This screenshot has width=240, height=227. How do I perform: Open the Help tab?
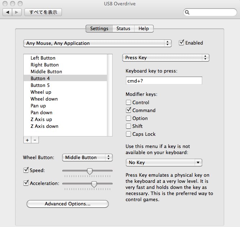[144, 29]
